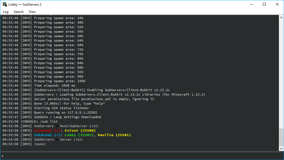Click 'Preparing spawn area: 80%' line

(x=43, y=58)
